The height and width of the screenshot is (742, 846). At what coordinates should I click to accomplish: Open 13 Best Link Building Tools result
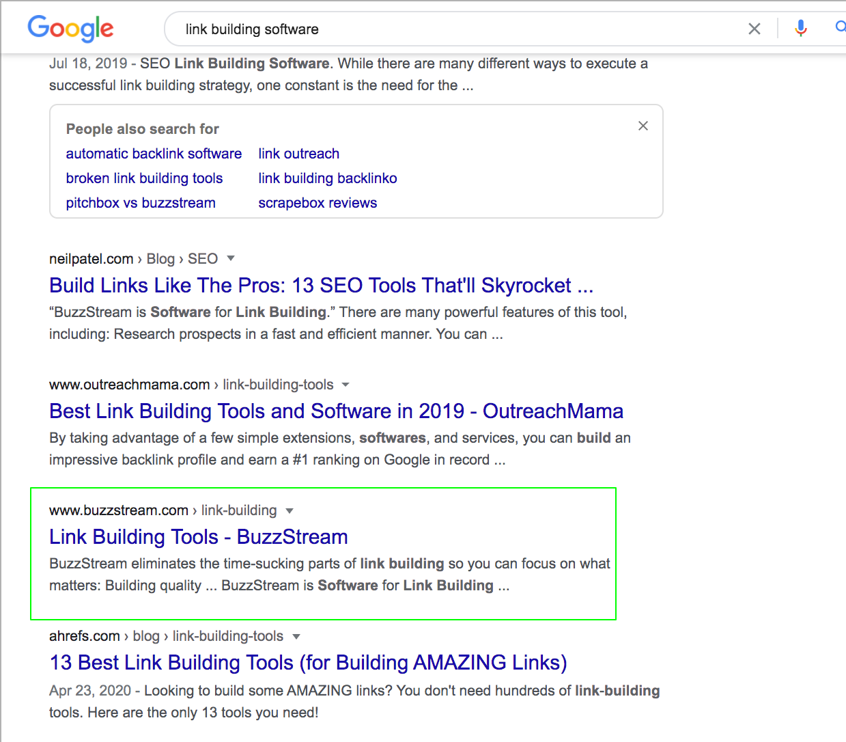pos(308,662)
